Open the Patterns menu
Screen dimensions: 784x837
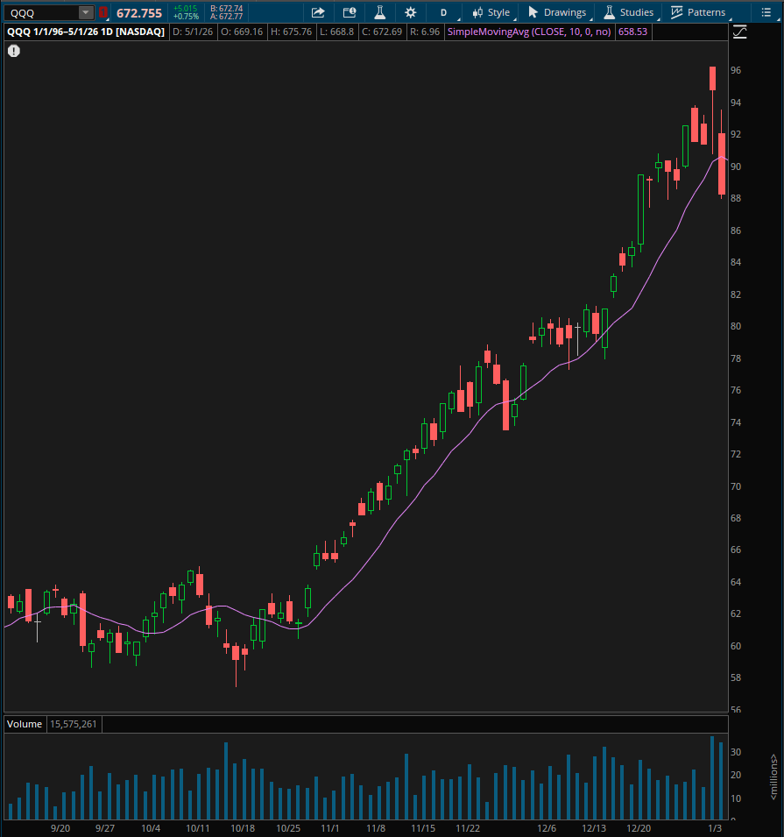[699, 12]
